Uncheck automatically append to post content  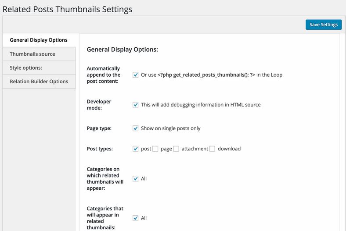pyautogui.click(x=136, y=75)
